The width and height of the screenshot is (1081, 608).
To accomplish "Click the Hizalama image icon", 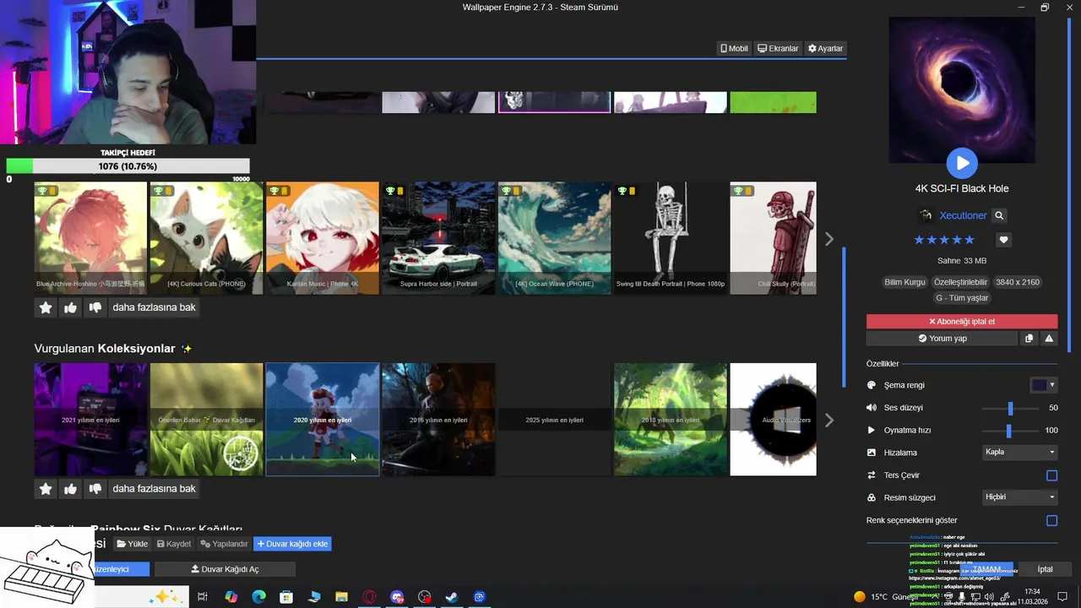I will [872, 453].
